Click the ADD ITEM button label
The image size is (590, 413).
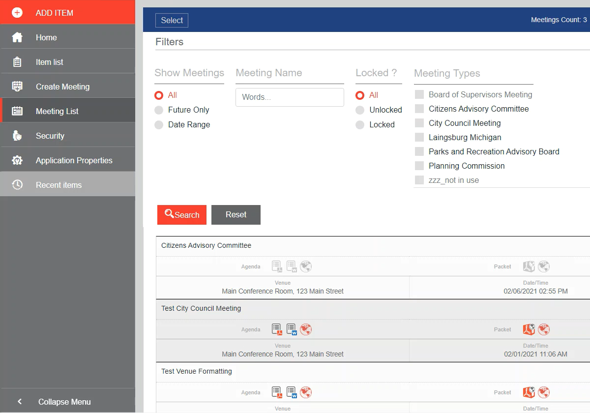[x=55, y=13]
